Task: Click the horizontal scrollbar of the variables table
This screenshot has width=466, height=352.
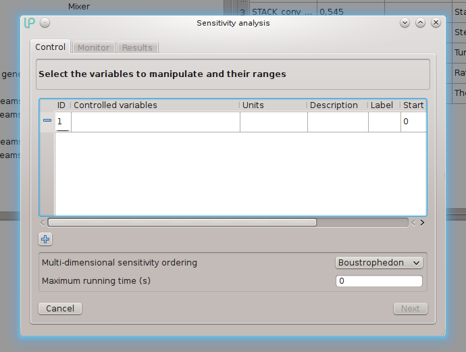Action: tap(182, 222)
